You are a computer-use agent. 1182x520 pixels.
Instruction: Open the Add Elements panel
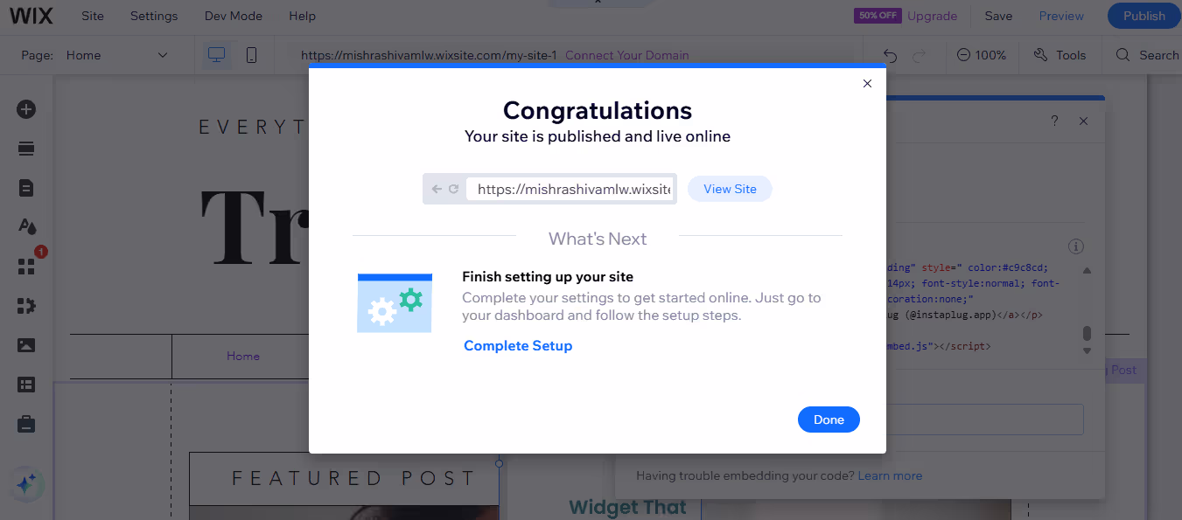pyautogui.click(x=26, y=109)
